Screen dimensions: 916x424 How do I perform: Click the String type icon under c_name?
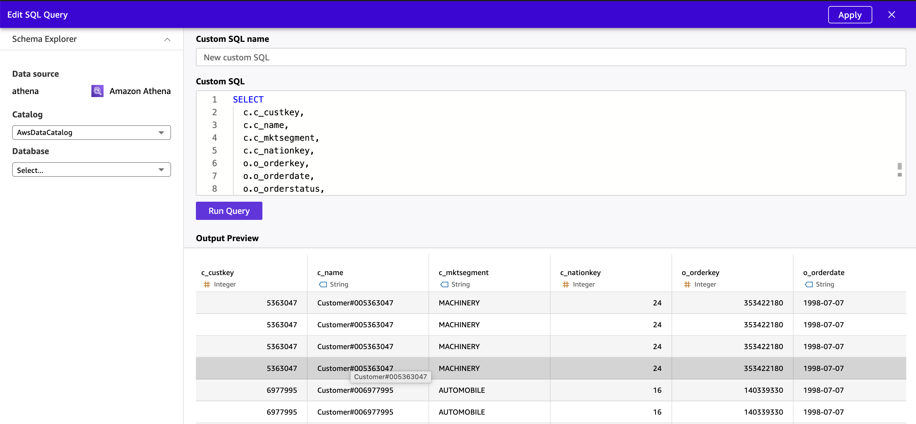(x=323, y=284)
